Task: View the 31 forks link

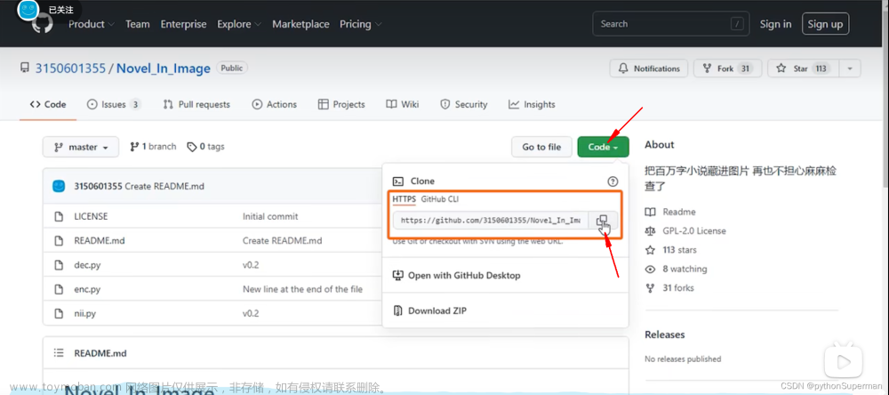Action: pos(669,287)
